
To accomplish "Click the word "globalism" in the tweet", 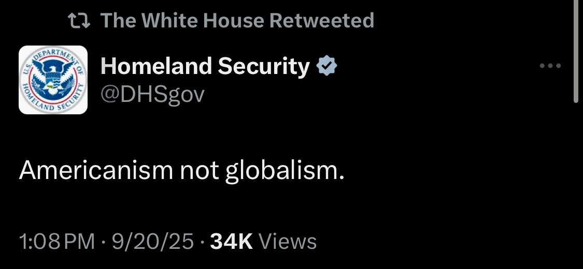I will pyautogui.click(x=282, y=171).
